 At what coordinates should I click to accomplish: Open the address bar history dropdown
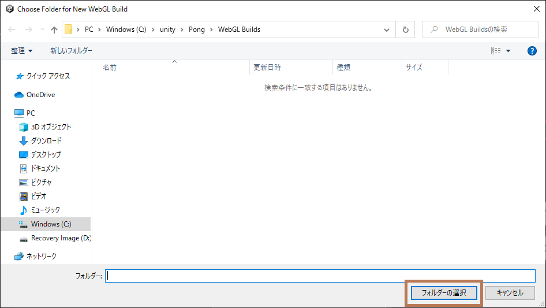point(387,29)
